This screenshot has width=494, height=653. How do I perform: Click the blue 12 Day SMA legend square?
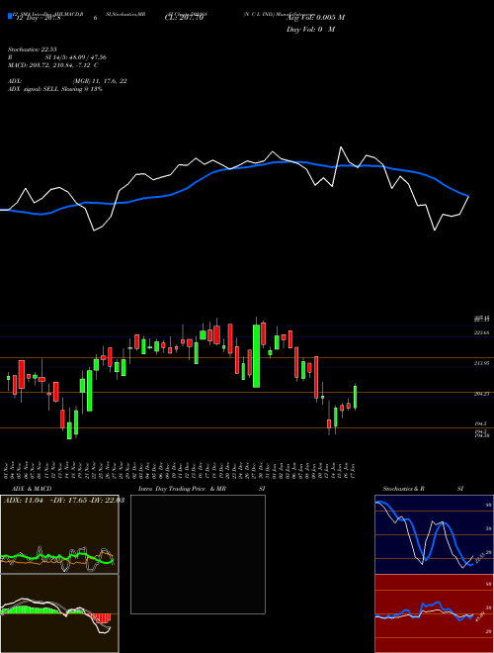(10, 16)
